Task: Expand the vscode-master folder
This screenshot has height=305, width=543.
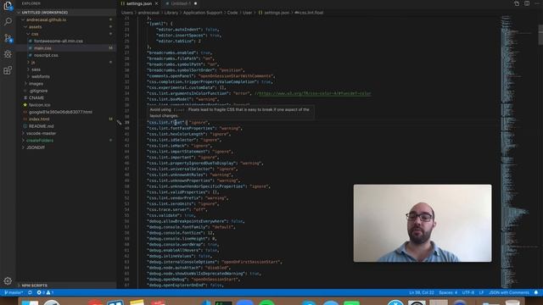Action: click(66, 133)
